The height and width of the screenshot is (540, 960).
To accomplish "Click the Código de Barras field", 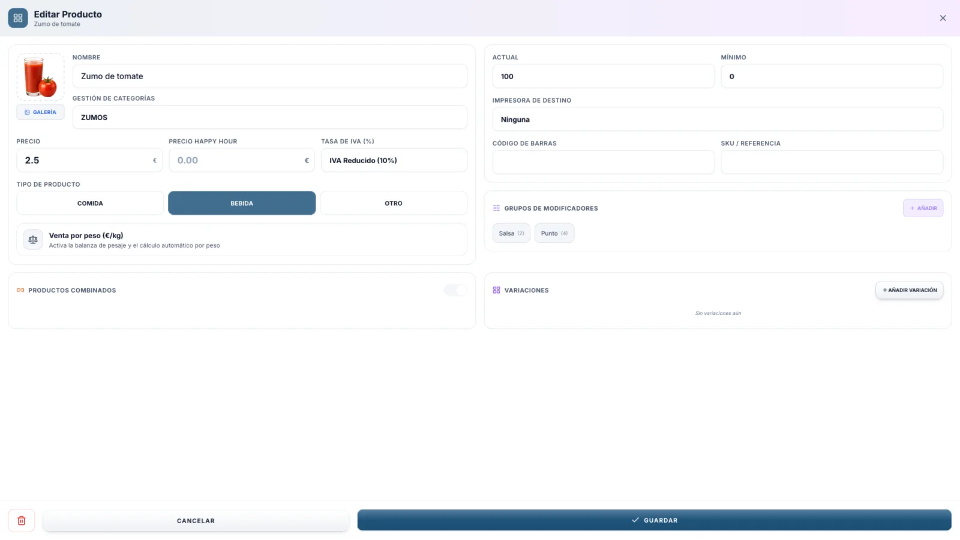I will [x=604, y=162].
